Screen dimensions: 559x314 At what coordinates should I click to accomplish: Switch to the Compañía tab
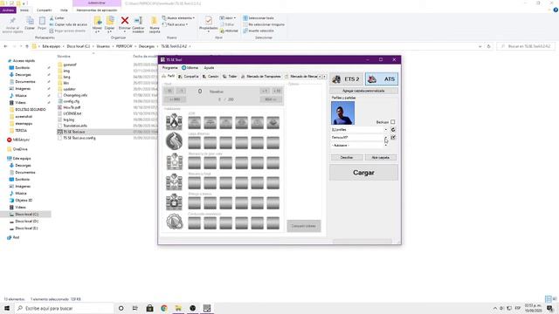[189, 77]
